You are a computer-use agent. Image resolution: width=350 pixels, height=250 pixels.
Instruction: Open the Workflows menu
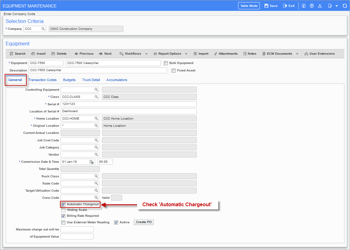click(x=130, y=54)
